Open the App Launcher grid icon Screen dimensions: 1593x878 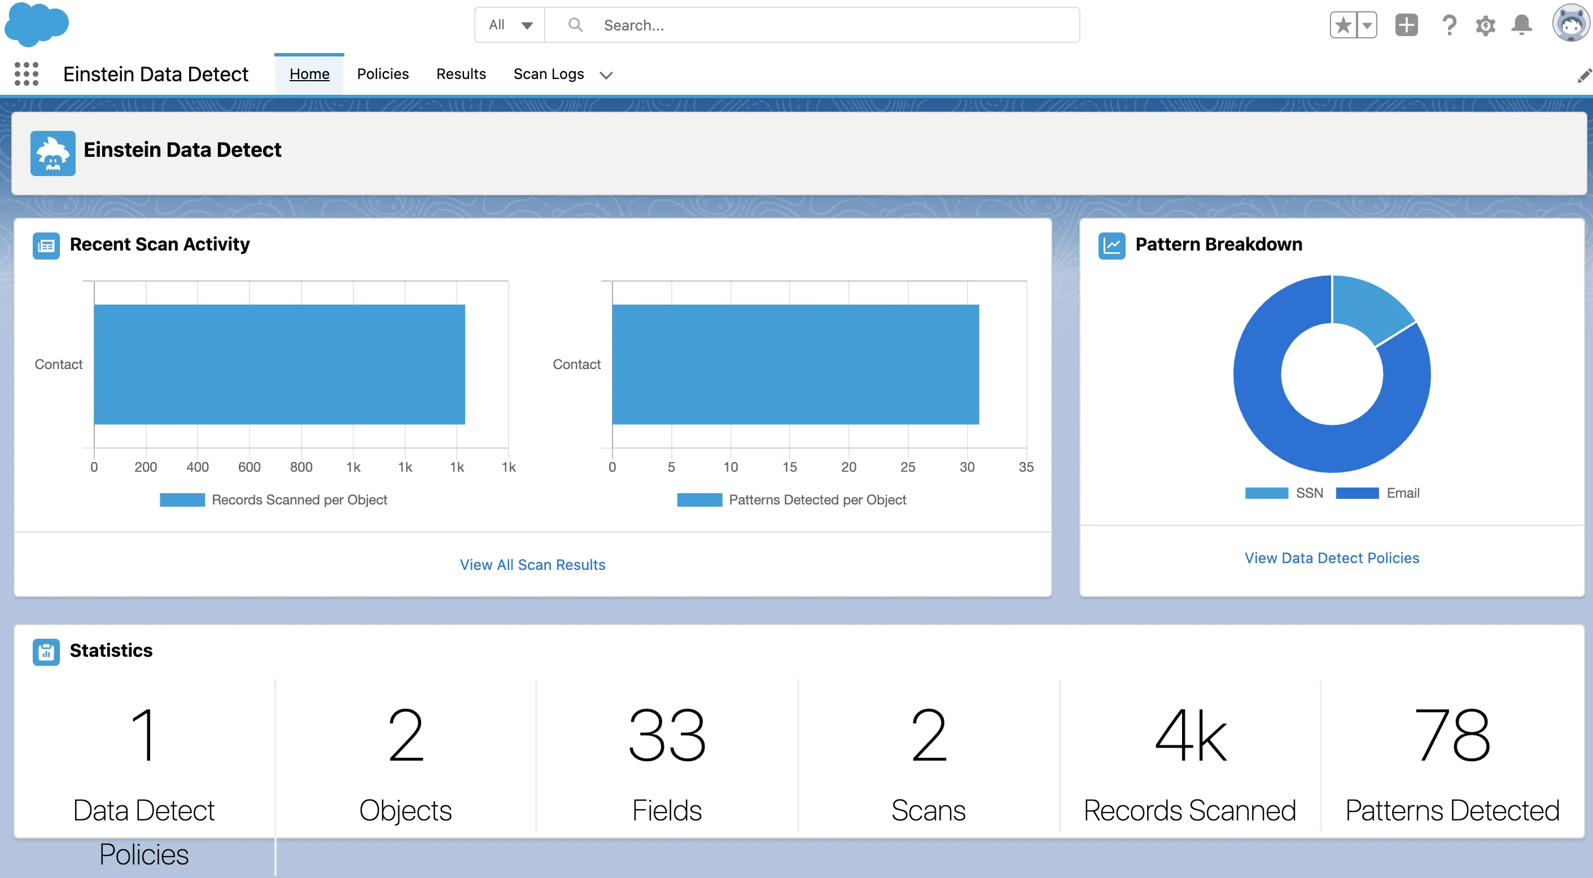(27, 74)
